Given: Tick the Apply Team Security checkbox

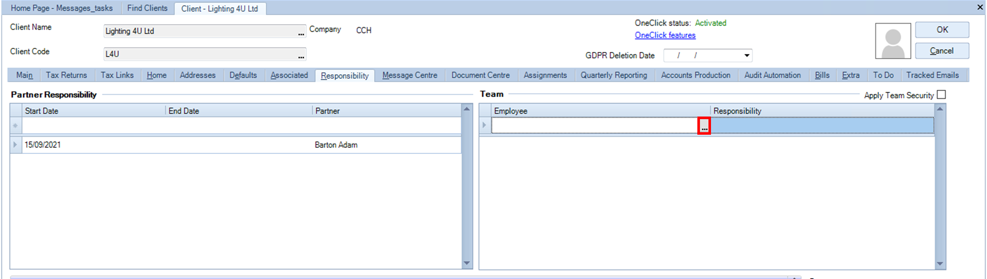Looking at the screenshot, I should pyautogui.click(x=941, y=94).
